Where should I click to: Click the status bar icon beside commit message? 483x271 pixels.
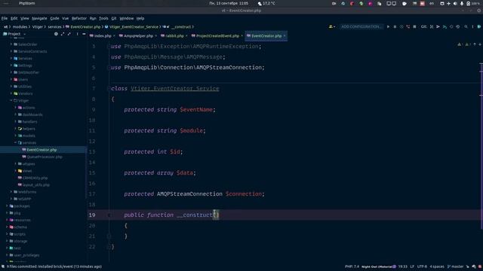[x=3, y=266]
